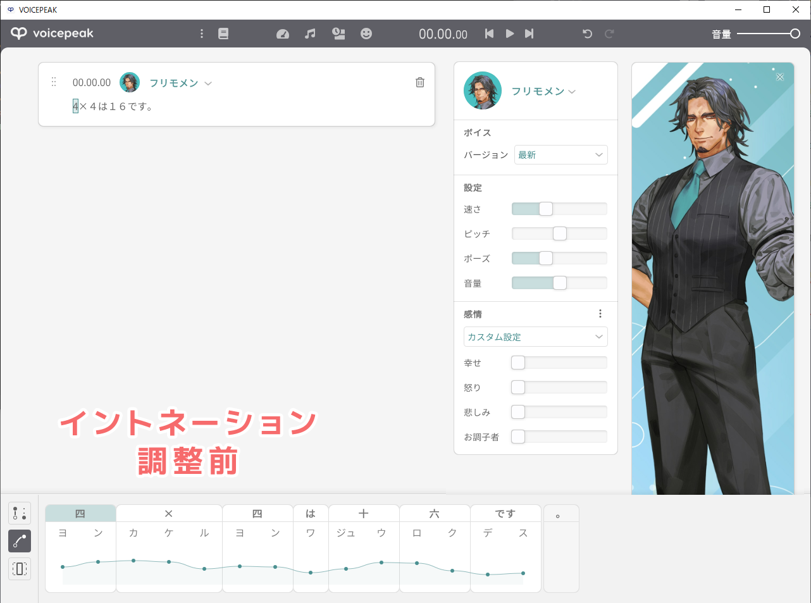Screen dimensions: 811x603
Task: Play the voice audio
Action: 510,34
